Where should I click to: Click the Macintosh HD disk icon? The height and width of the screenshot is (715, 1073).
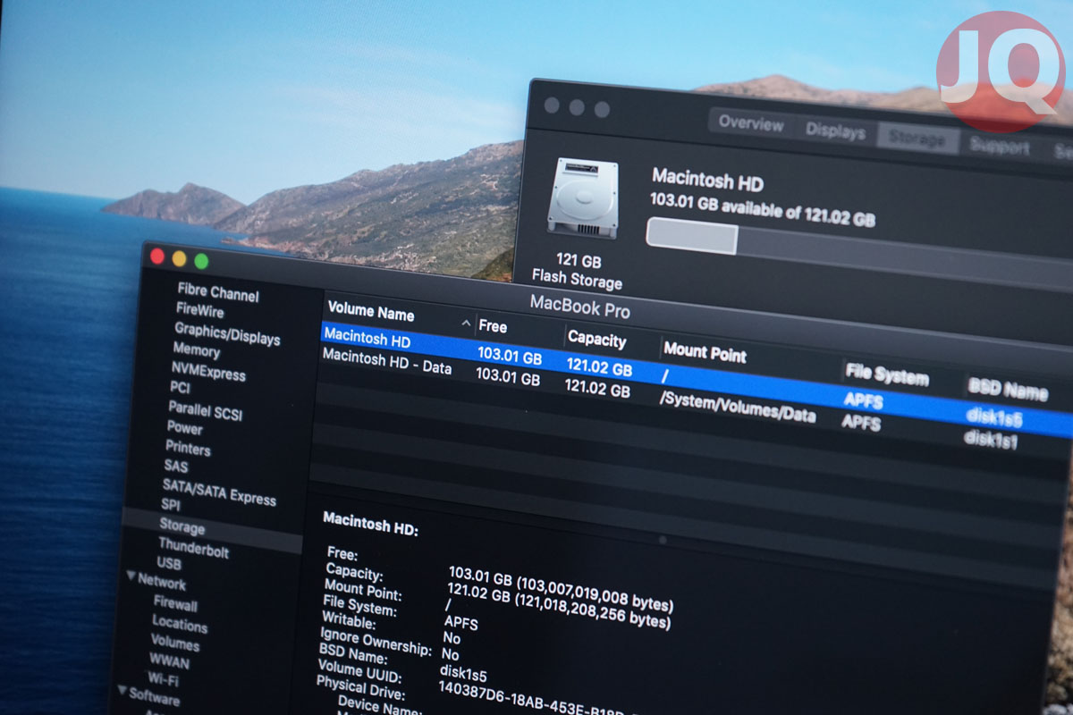coord(582,198)
